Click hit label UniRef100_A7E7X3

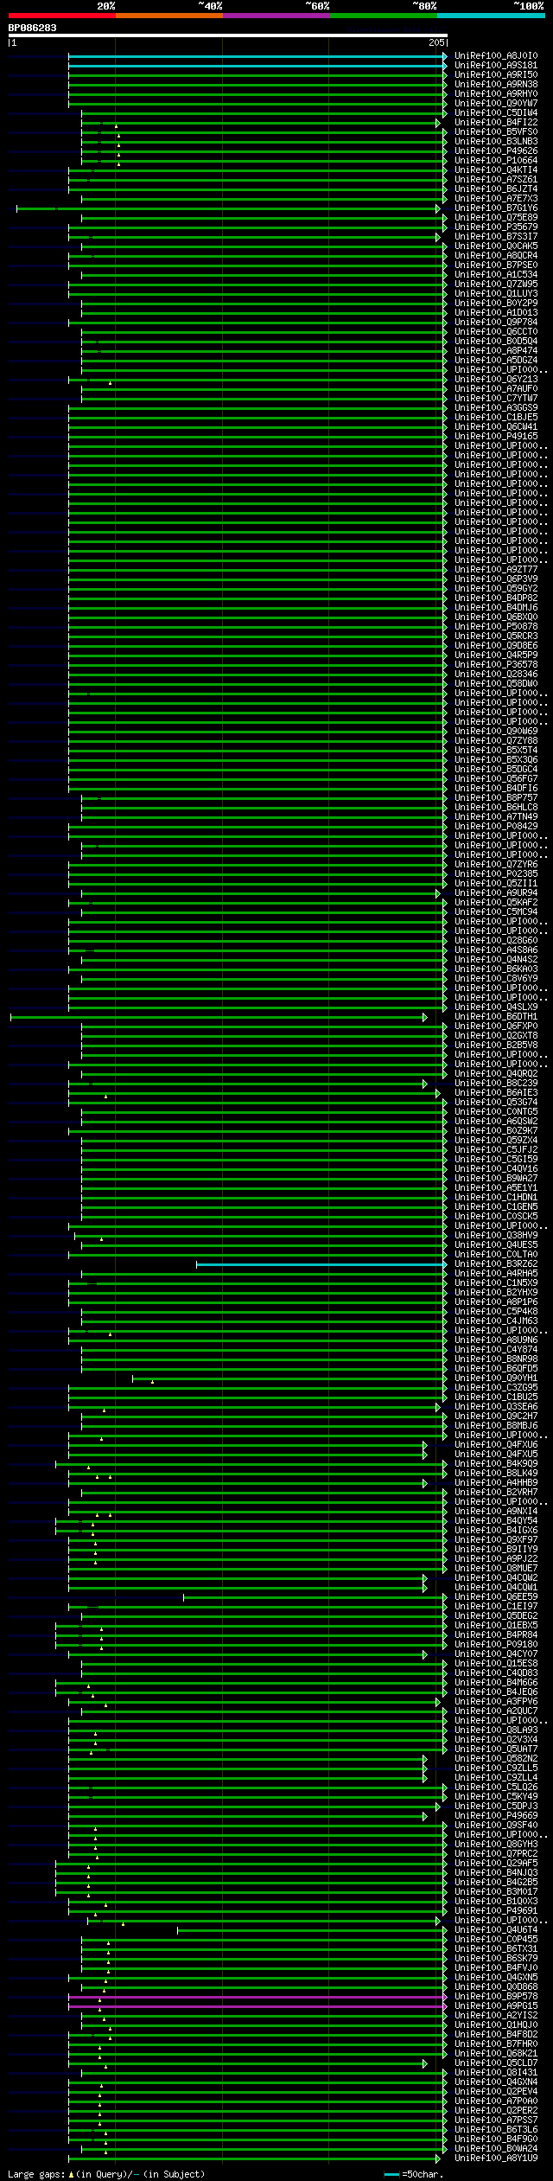click(496, 199)
